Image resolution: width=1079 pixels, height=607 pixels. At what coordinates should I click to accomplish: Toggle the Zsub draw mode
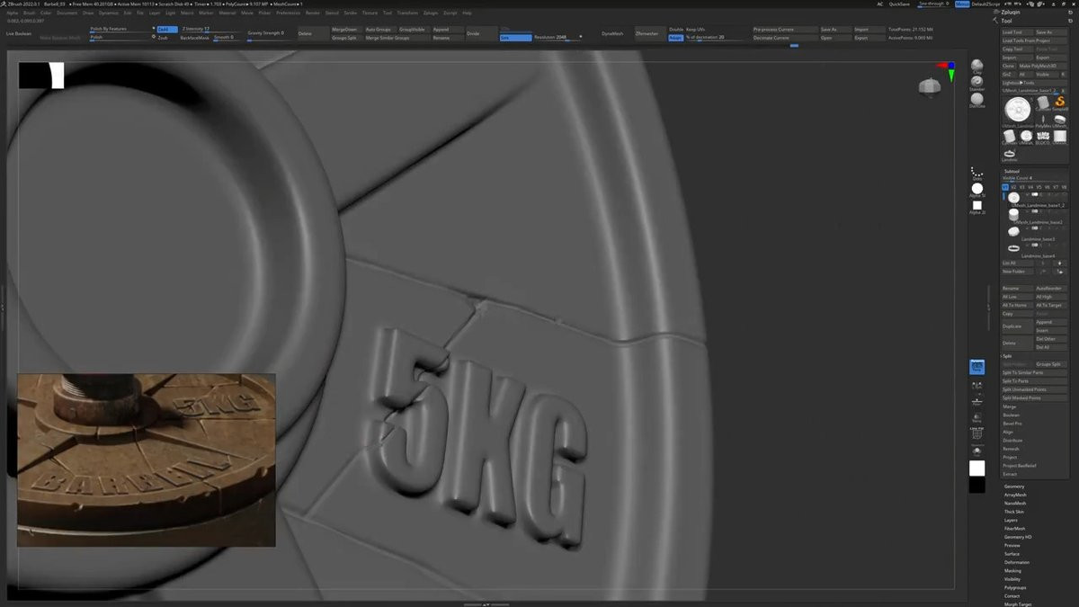[163, 38]
